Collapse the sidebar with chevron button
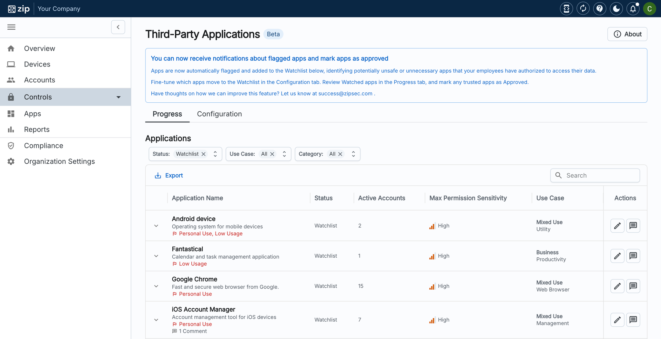This screenshot has height=339, width=661. coord(118,27)
